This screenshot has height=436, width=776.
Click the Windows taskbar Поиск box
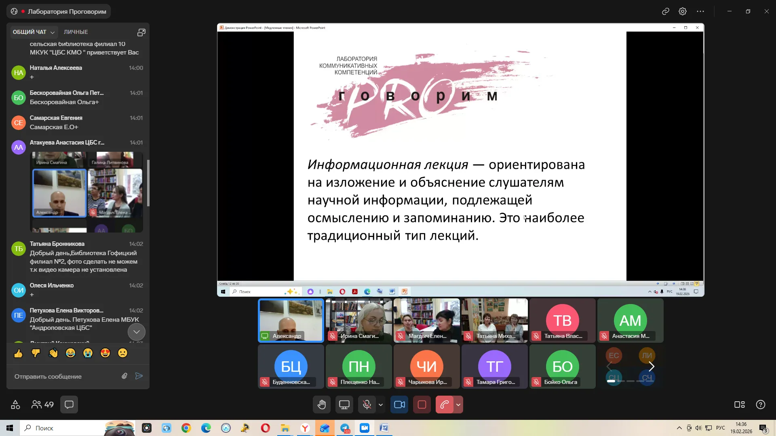point(77,428)
